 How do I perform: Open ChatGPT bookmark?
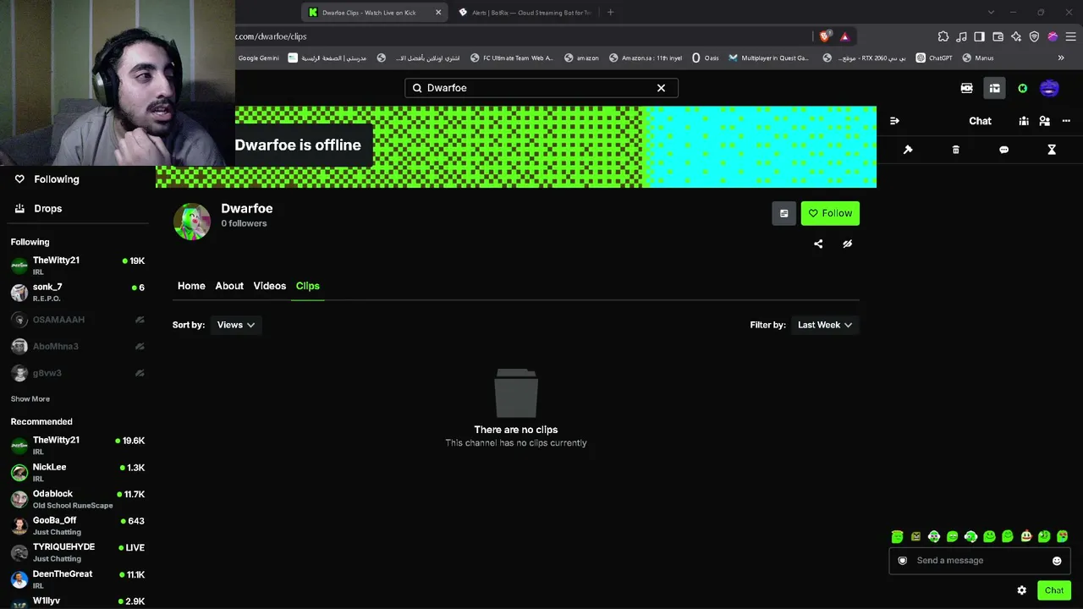point(934,58)
